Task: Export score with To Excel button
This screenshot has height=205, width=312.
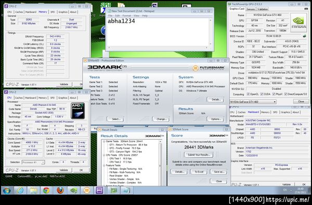Action: click(199, 172)
